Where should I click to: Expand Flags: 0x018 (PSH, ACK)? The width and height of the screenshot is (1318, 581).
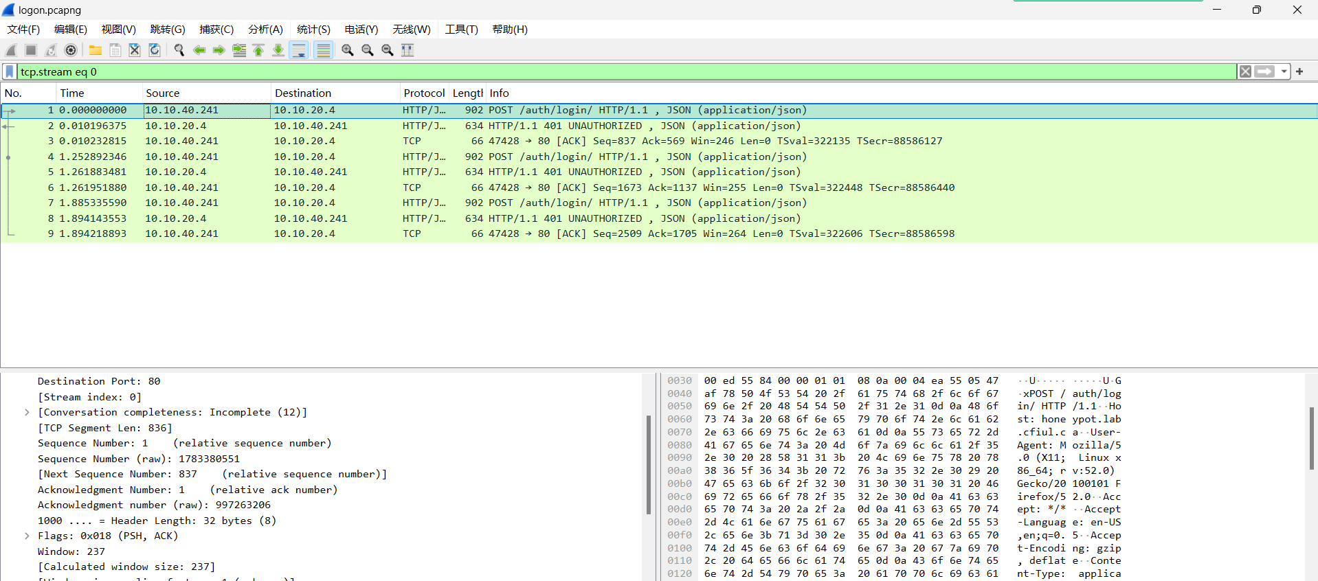point(27,536)
